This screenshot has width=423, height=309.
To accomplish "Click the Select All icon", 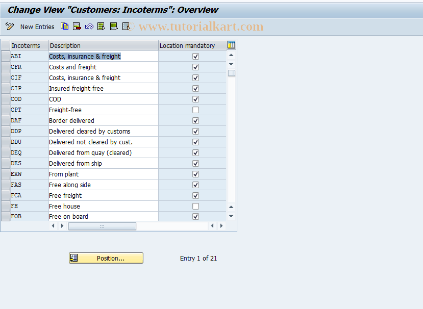I will [x=101, y=26].
